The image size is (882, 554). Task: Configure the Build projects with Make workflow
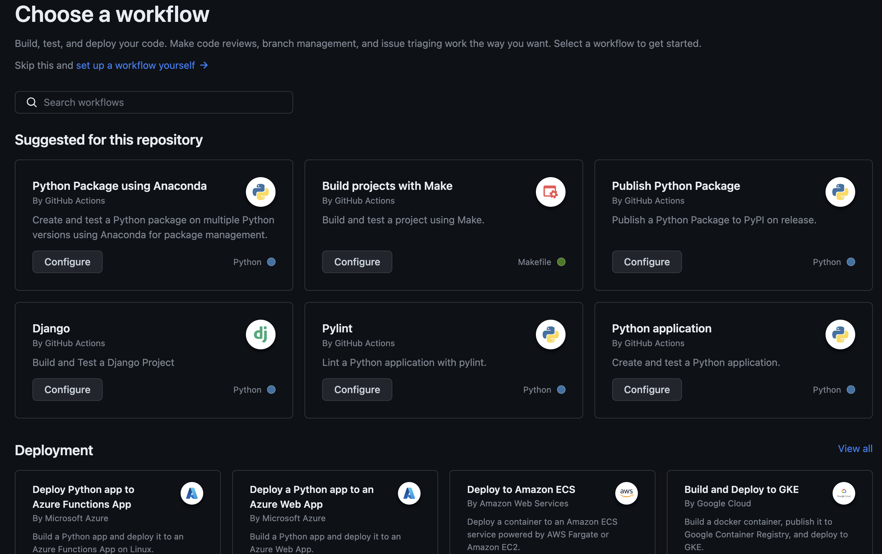357,261
